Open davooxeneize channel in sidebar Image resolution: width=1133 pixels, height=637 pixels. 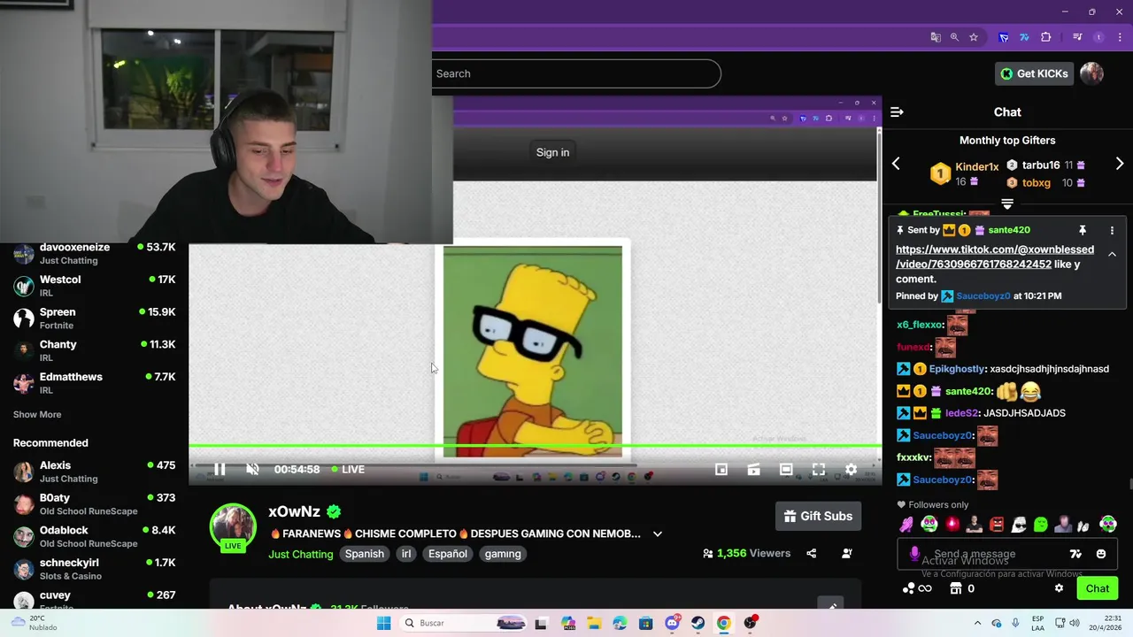click(94, 254)
